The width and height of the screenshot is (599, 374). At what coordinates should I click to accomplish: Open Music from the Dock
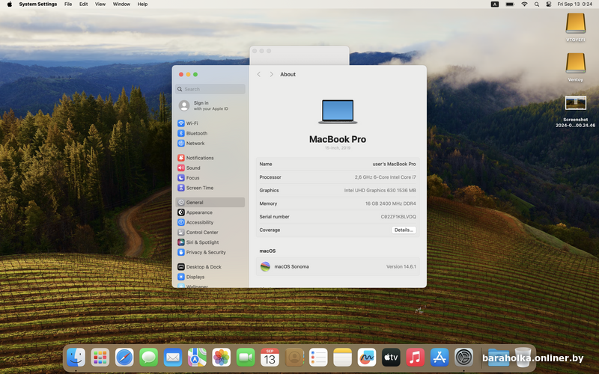(416, 358)
